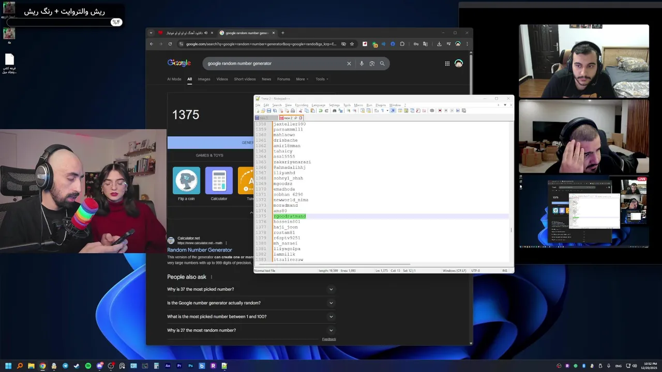Screen dimensions: 662x372
Task: Open Photoshop from the taskbar
Action: coord(190,366)
